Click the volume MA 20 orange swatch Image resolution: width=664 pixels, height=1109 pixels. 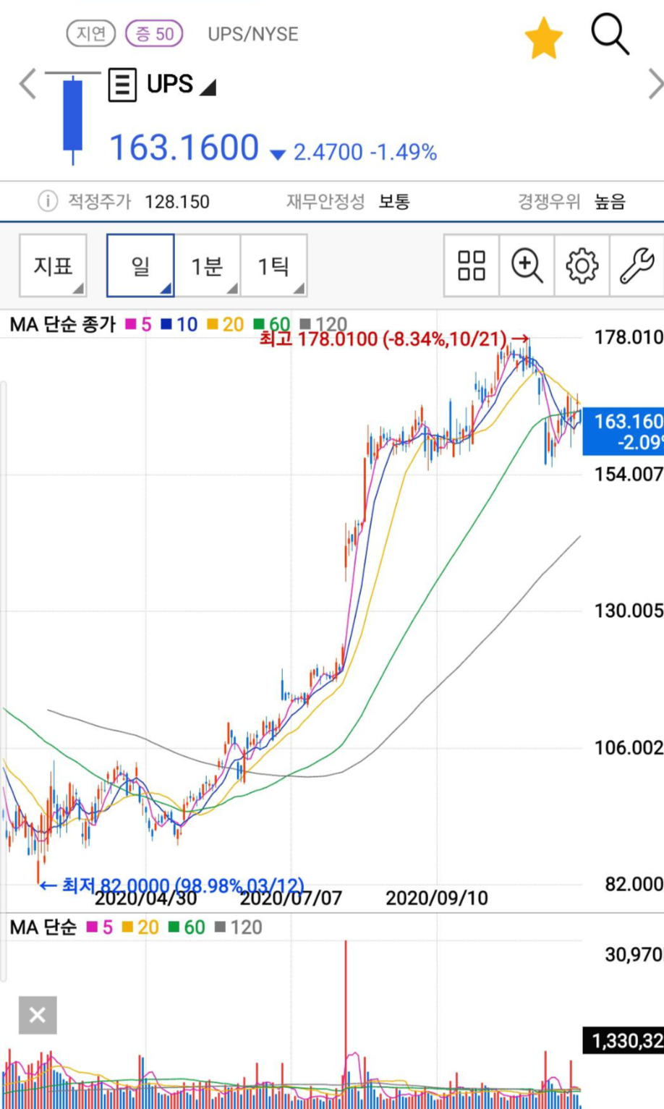[x=128, y=927]
